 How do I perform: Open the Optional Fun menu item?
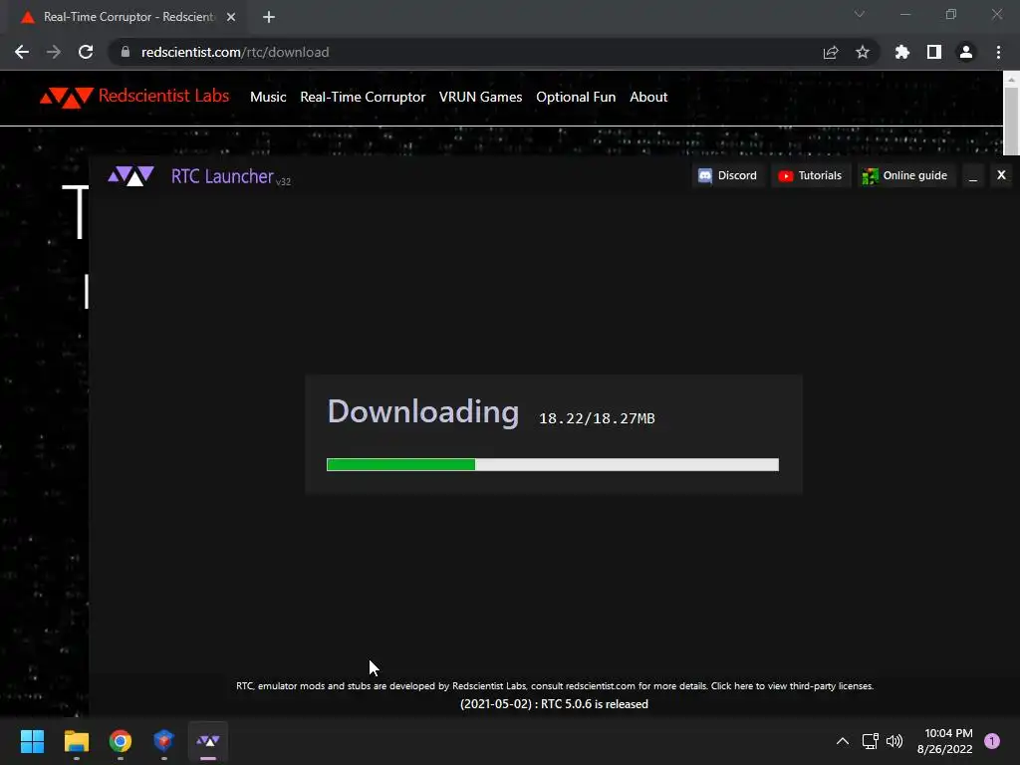[x=576, y=97]
